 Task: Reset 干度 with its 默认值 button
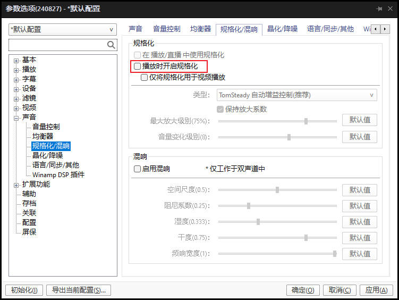(360, 238)
